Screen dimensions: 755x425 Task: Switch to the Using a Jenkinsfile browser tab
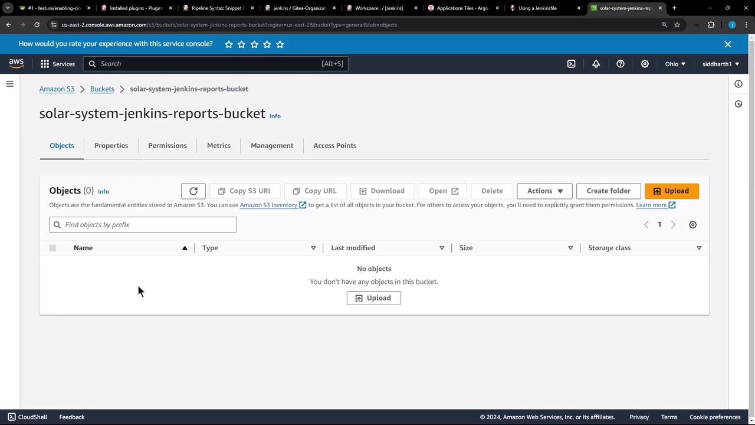click(x=544, y=8)
